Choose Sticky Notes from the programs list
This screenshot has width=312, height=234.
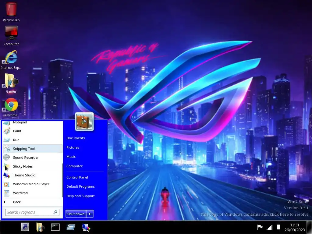coord(33,166)
